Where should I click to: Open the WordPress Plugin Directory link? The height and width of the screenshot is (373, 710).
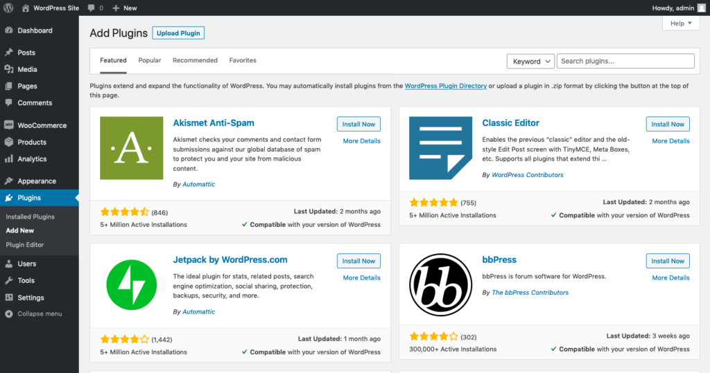coord(446,86)
